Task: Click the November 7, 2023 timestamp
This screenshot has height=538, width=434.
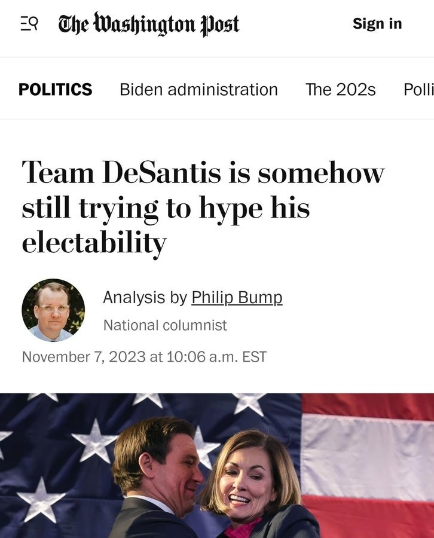Action: (84, 357)
